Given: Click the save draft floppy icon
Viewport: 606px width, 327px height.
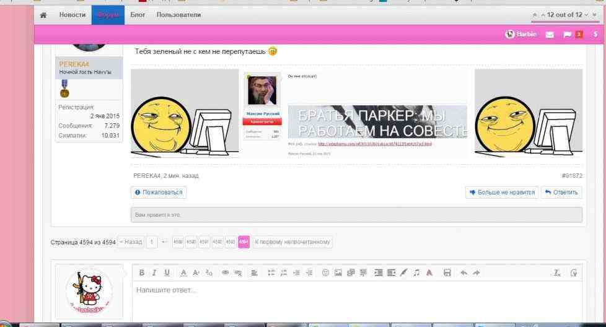Looking at the screenshot, I should (447, 272).
